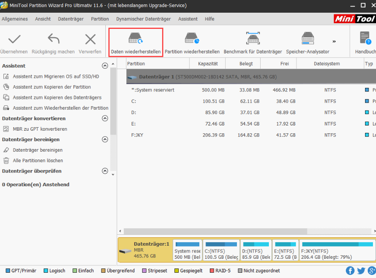376x278 pixels.
Task: Open Daten wiederherstellen tool
Action: (136, 42)
